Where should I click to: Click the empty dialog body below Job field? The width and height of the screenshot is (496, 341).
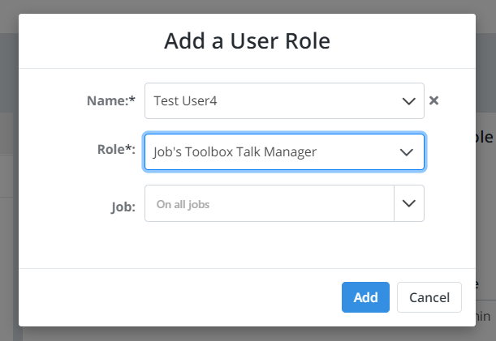(247, 245)
